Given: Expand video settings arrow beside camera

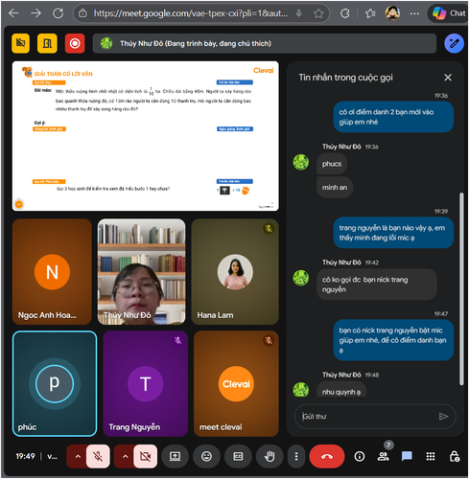Looking at the screenshot, I should coord(125,456).
